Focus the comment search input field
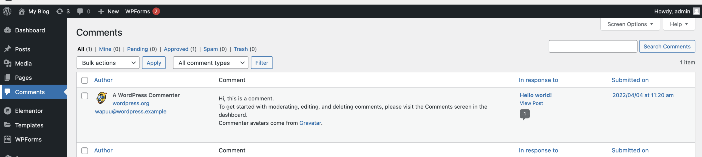This screenshot has height=157, width=702. pyautogui.click(x=593, y=46)
